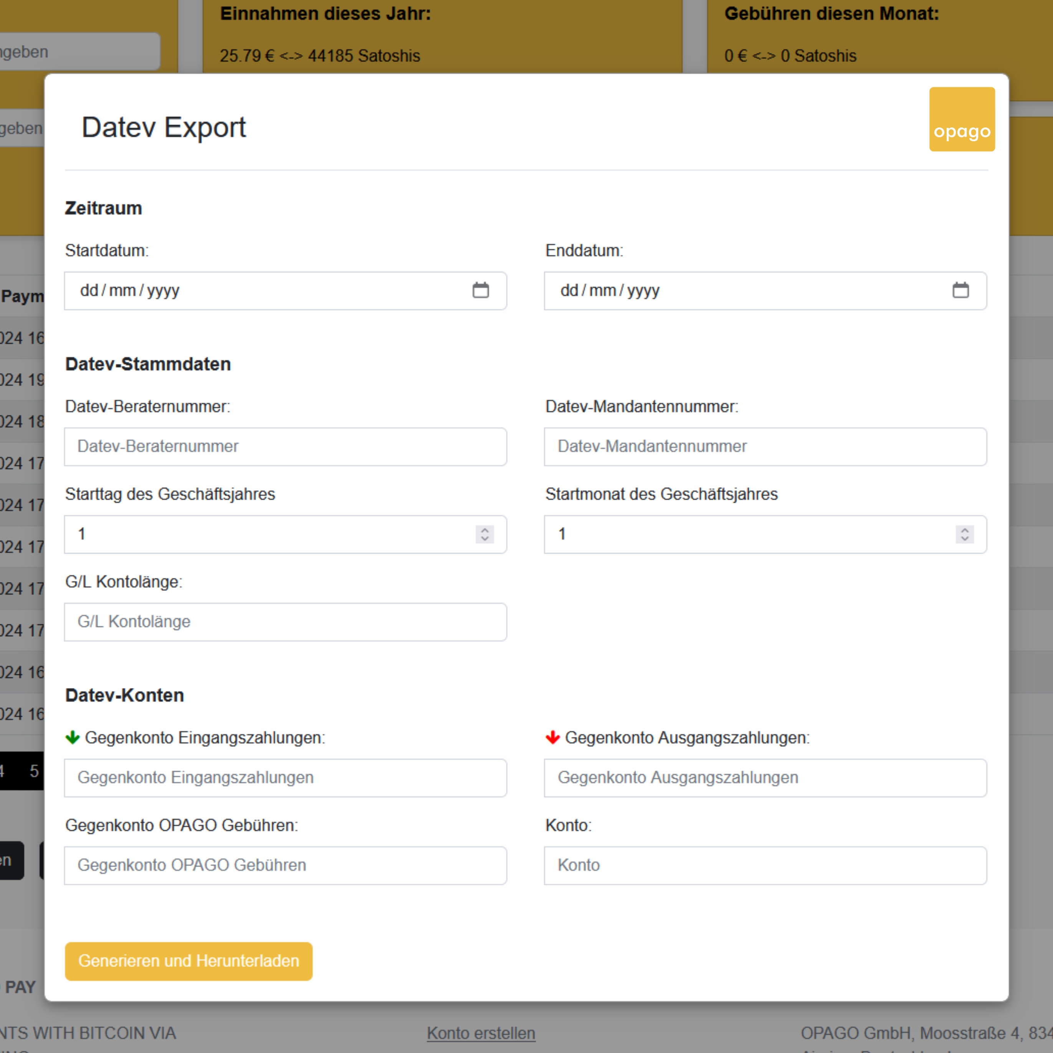Select the Gegenkonto Eingangszahlungen input
Viewport: 1053px width, 1053px height.
[285, 778]
